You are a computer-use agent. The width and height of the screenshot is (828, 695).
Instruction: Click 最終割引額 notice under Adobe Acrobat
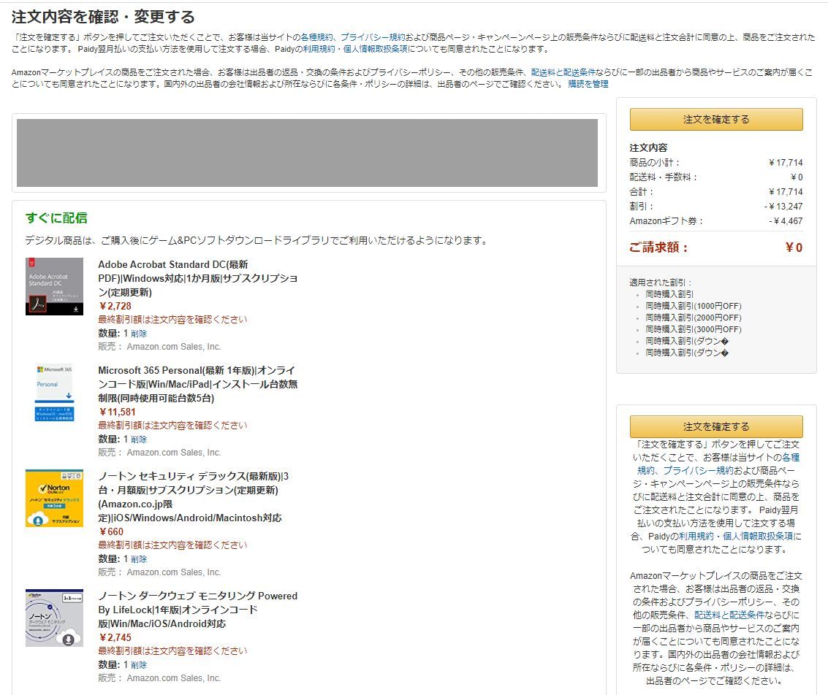pyautogui.click(x=172, y=320)
